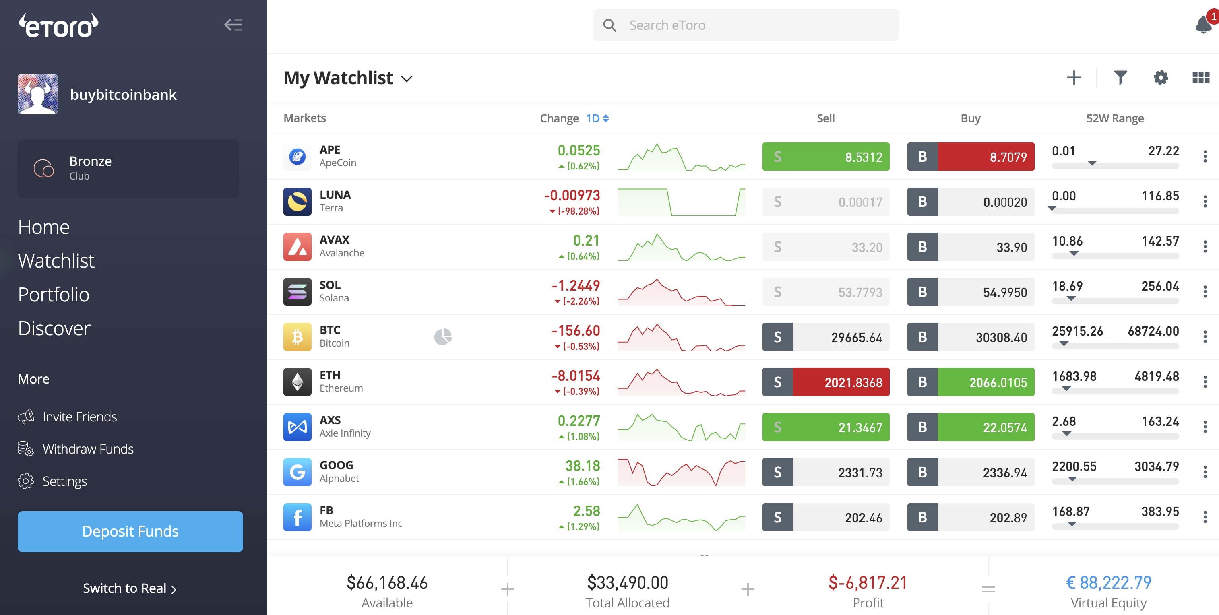Screen dimensions: 1219x615
Task: Click the Bronze Club tier icon
Action: [x=43, y=168]
